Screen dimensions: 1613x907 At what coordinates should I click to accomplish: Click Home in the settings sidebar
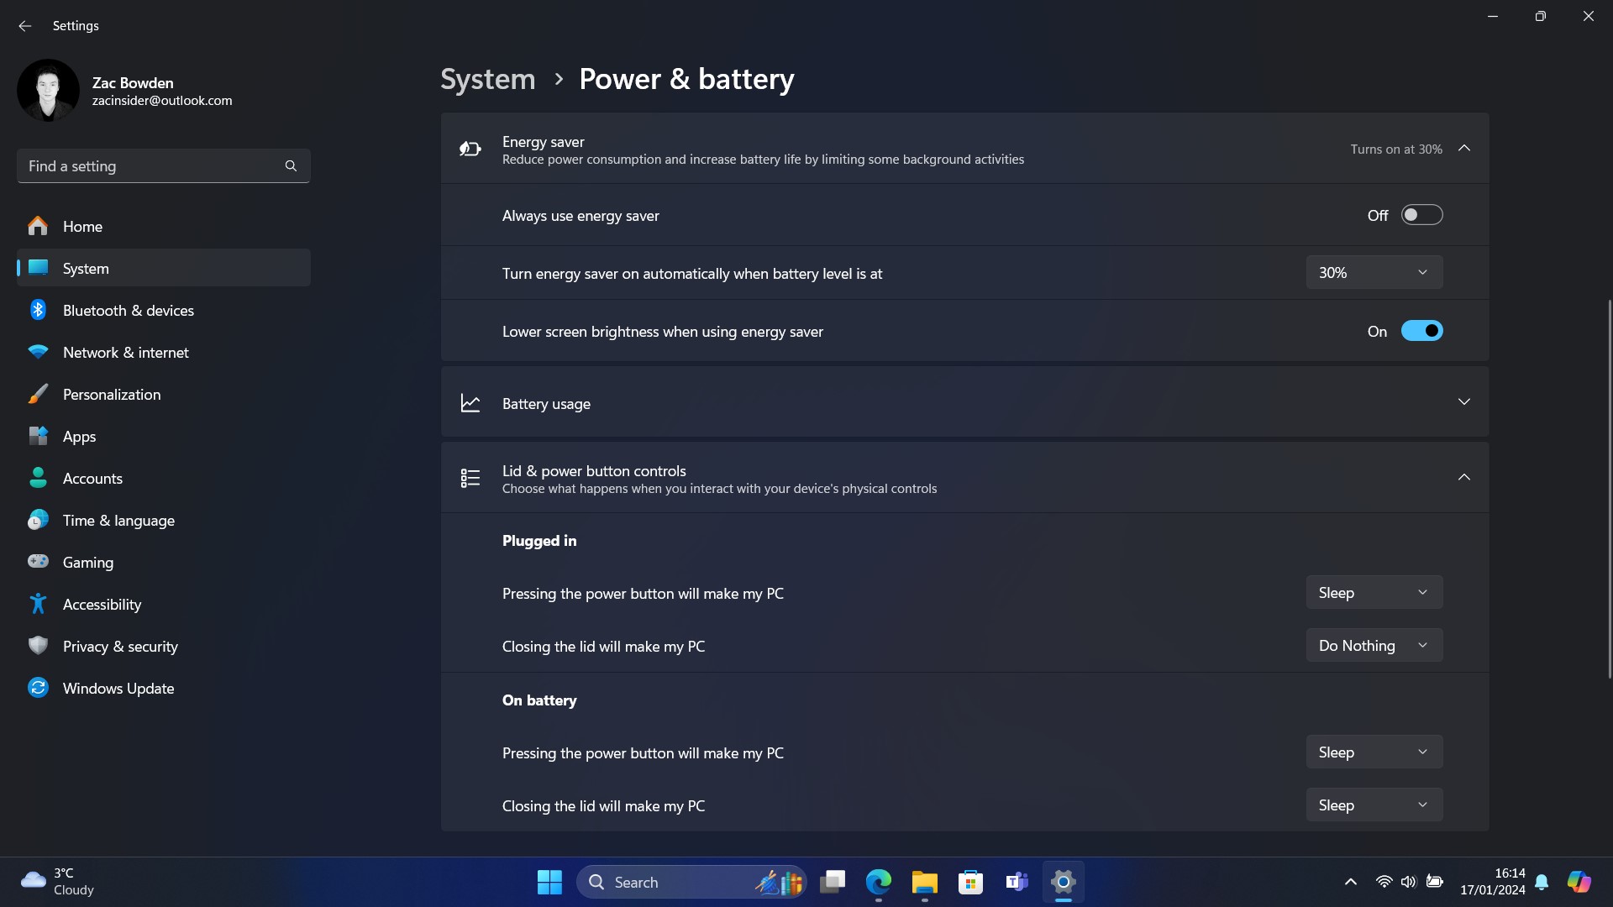click(x=82, y=226)
